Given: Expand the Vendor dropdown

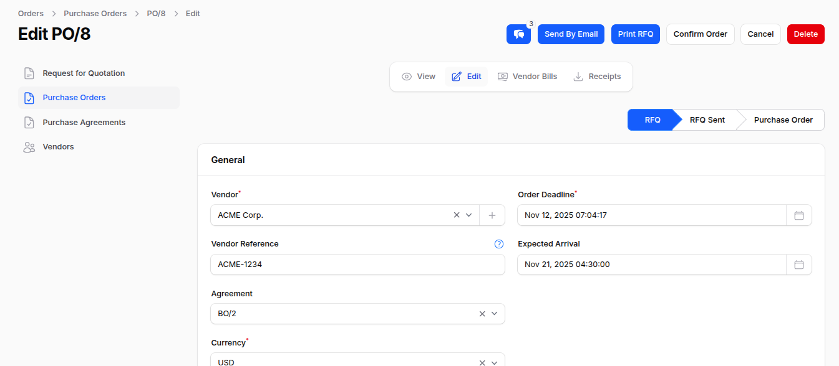Looking at the screenshot, I should click(x=469, y=215).
